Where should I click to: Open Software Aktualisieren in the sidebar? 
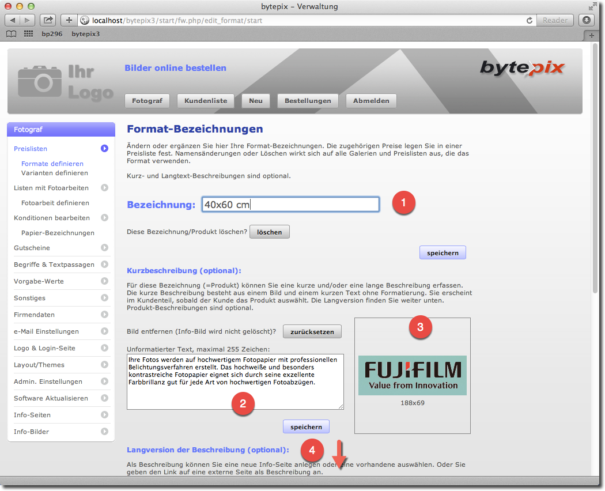click(x=51, y=398)
